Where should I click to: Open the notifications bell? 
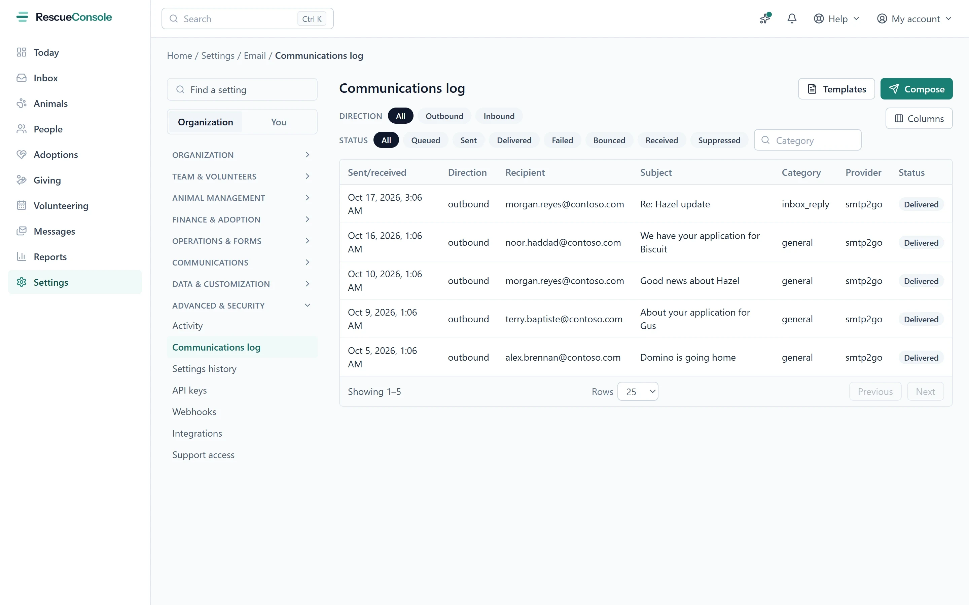(792, 18)
